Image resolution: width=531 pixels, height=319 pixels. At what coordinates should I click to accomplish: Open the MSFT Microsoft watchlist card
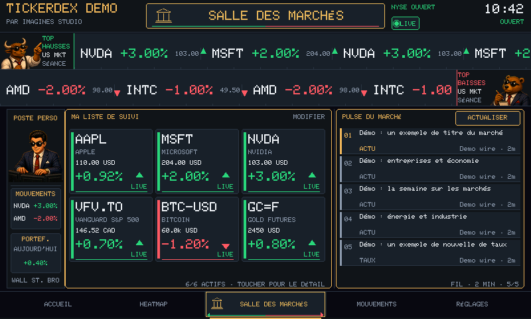point(197,161)
